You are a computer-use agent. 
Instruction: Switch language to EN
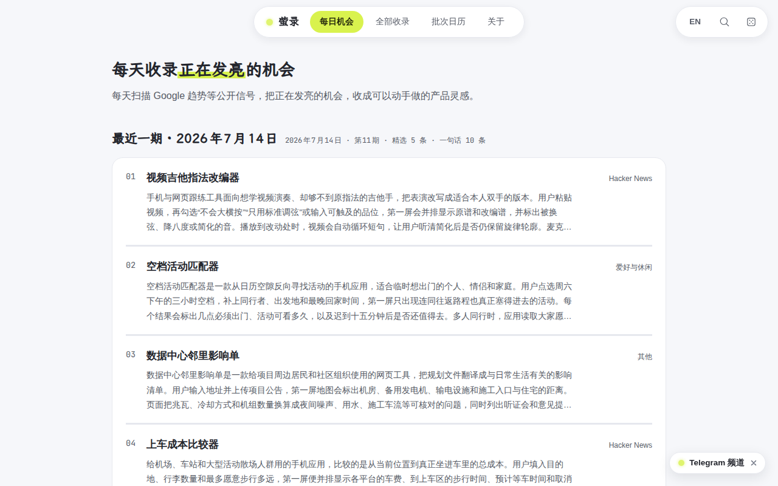point(695,22)
